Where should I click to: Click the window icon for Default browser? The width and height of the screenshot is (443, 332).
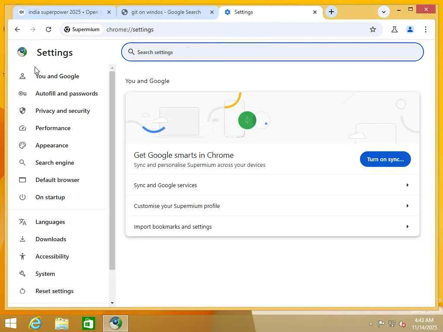[22, 180]
